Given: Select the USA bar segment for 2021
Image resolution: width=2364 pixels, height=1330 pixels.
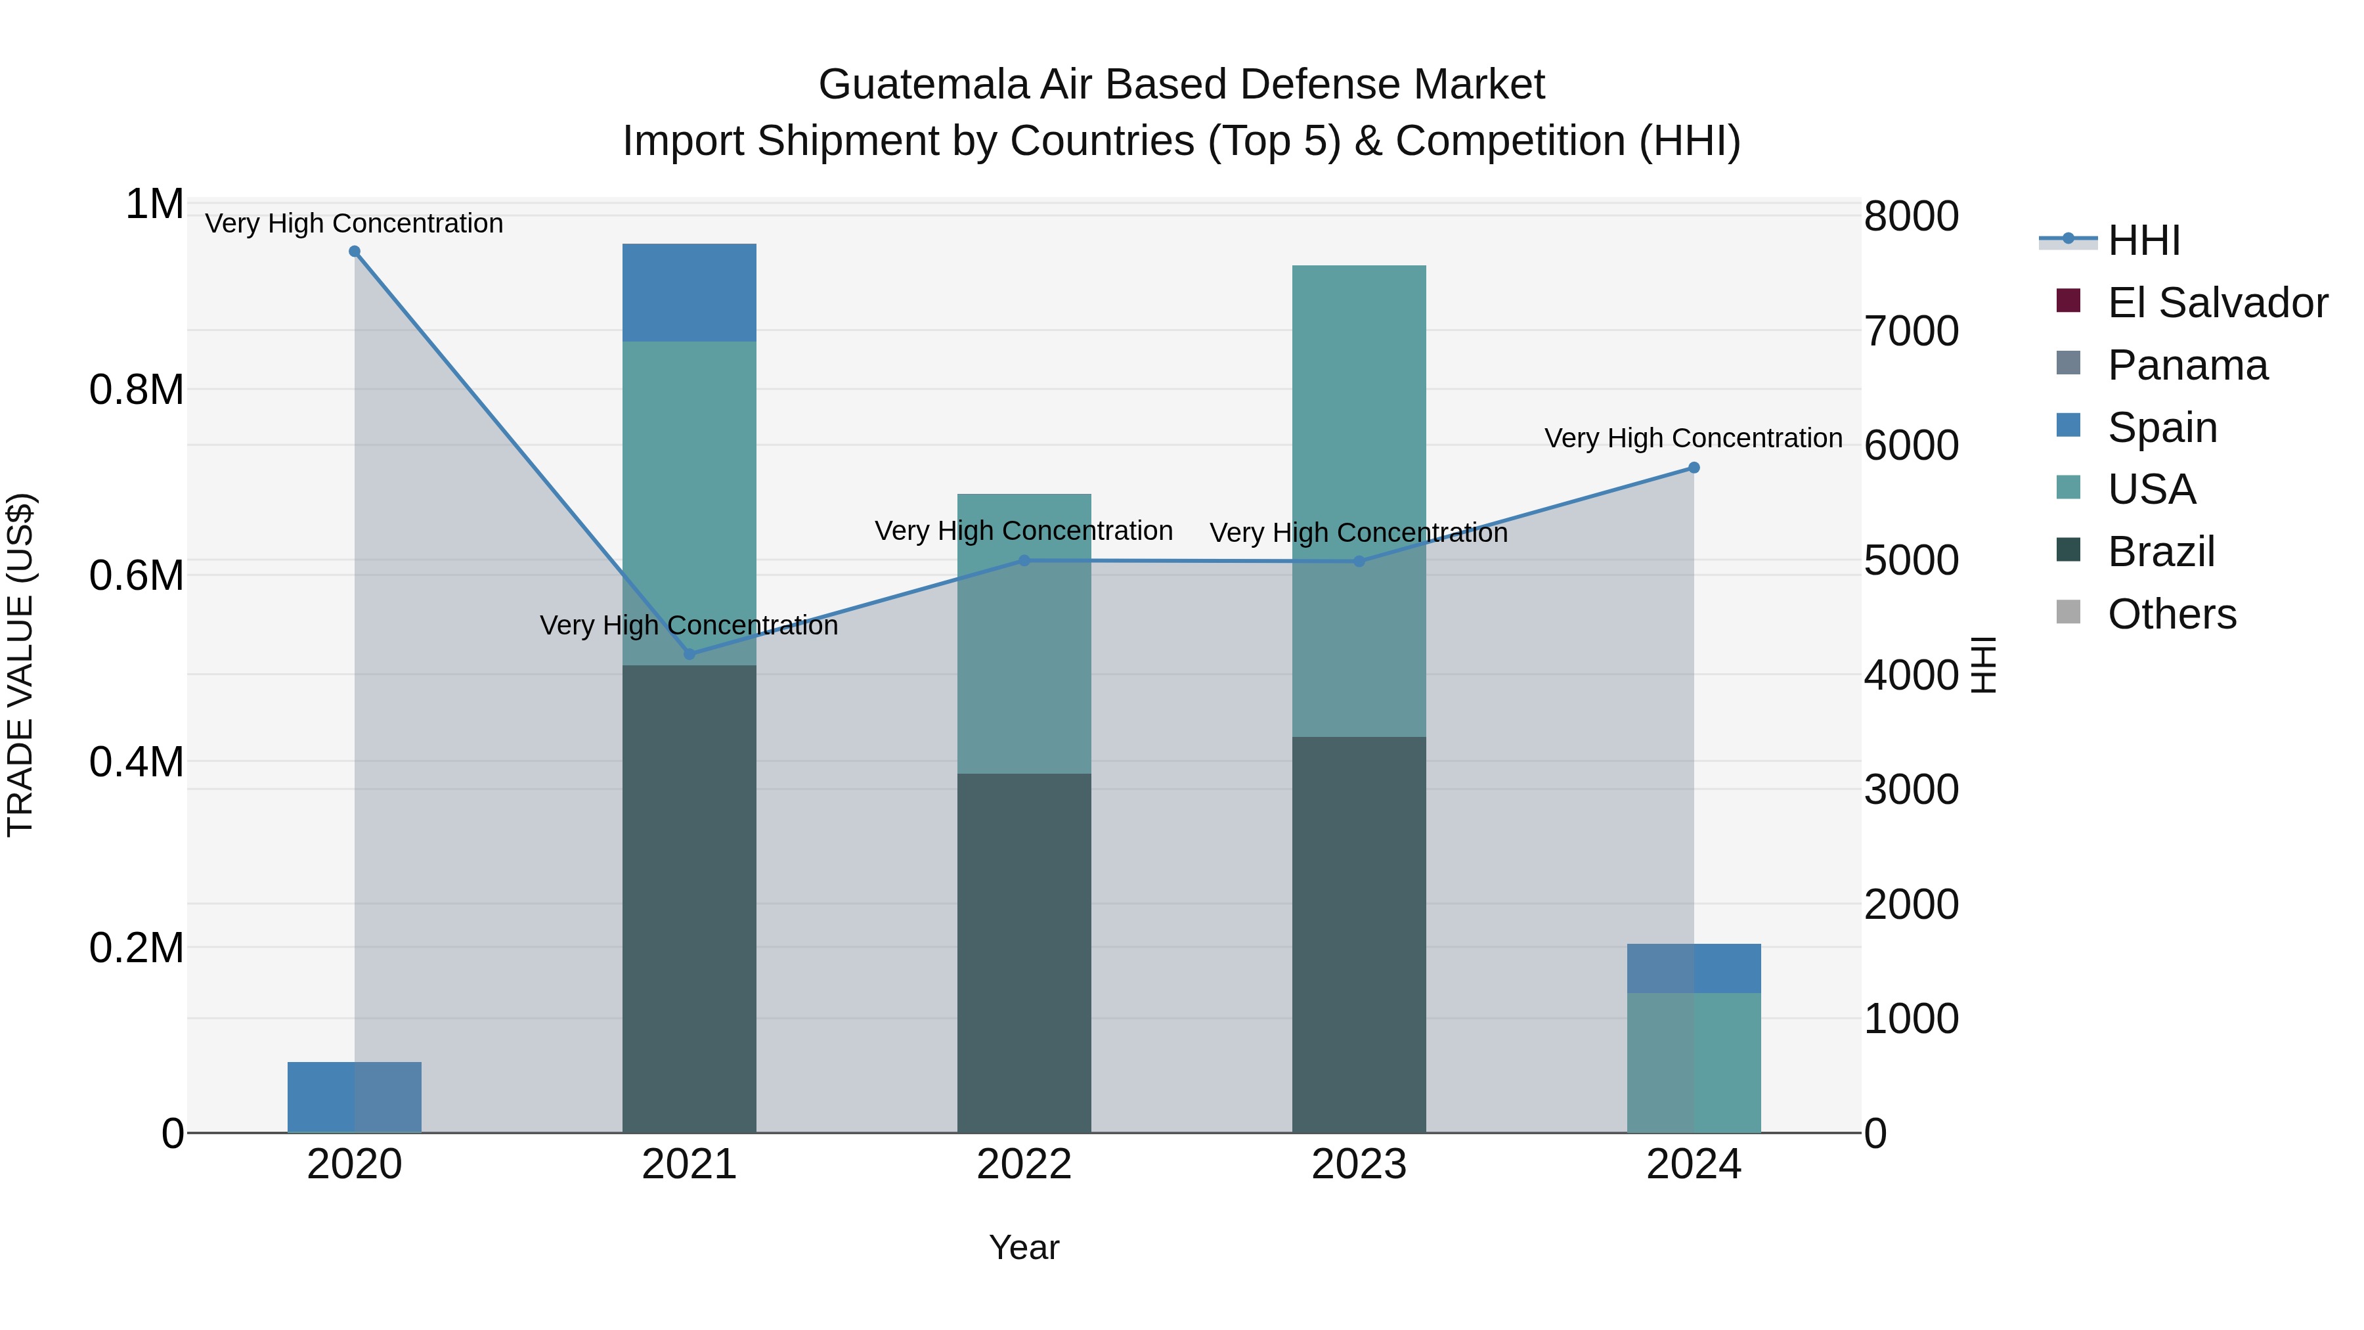Looking at the screenshot, I should (x=690, y=503).
